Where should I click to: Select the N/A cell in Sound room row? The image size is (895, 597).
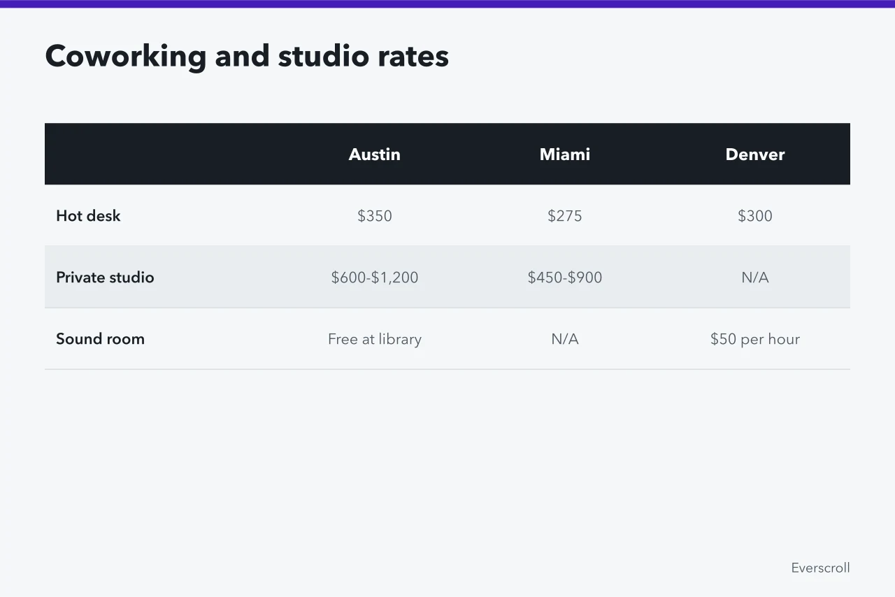click(565, 339)
